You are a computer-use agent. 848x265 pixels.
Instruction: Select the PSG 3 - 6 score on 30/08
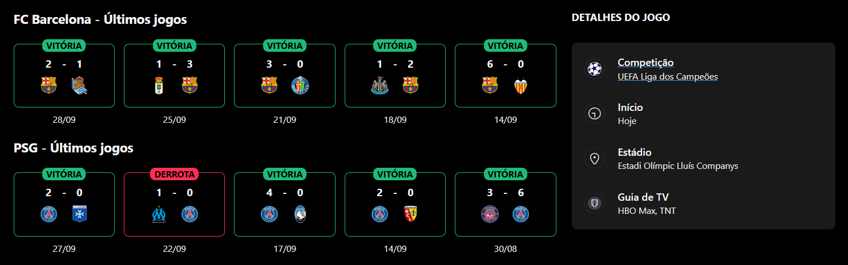coord(505,193)
